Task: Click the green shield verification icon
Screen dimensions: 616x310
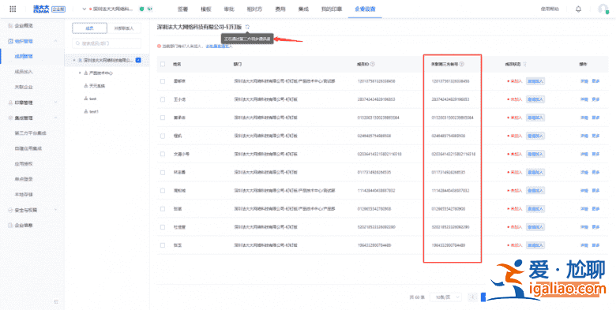Action: tap(142, 9)
